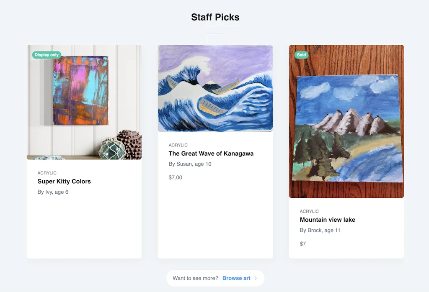Select the Super Kitty Colors title

point(64,181)
